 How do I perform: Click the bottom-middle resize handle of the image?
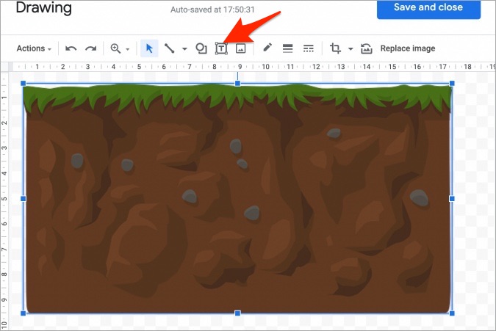237,313
